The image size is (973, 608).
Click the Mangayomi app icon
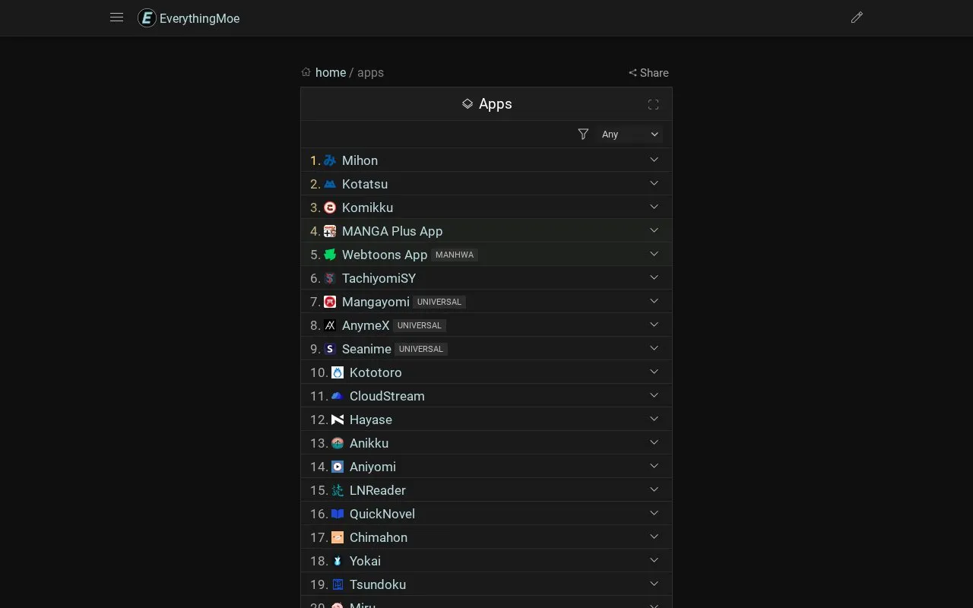[x=330, y=302]
